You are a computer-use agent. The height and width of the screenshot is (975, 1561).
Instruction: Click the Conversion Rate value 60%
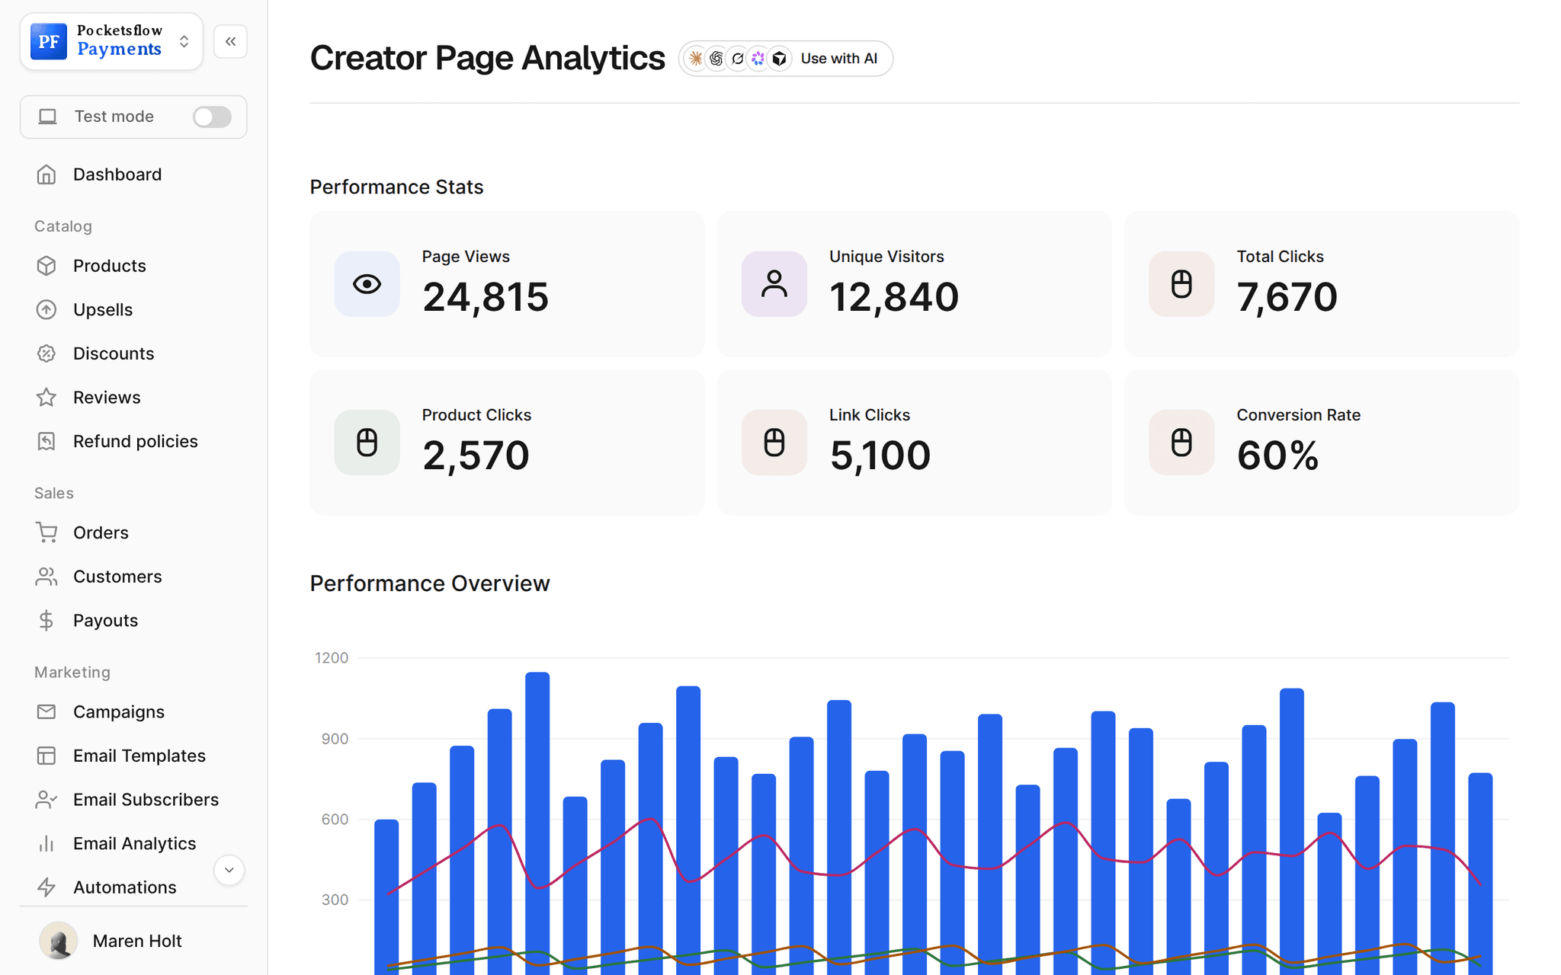click(1277, 456)
